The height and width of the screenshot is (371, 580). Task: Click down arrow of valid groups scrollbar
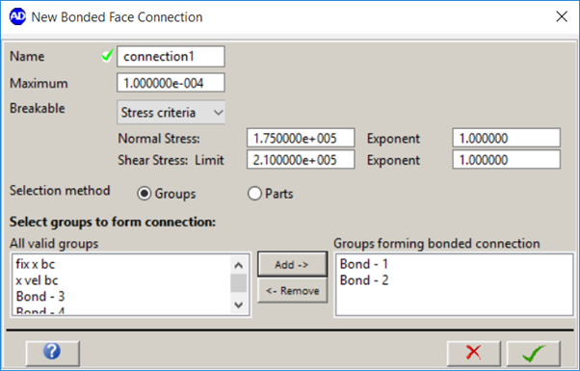coord(239,305)
